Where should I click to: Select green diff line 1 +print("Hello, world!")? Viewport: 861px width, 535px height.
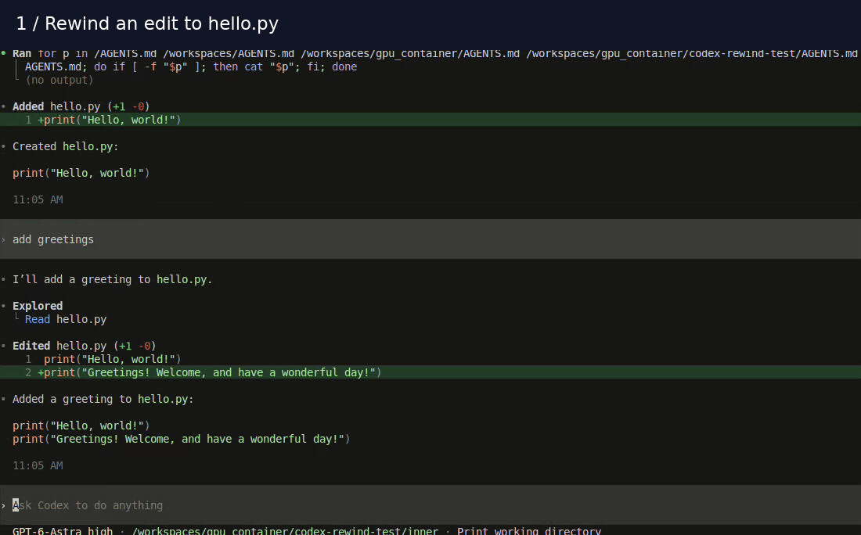click(430, 120)
